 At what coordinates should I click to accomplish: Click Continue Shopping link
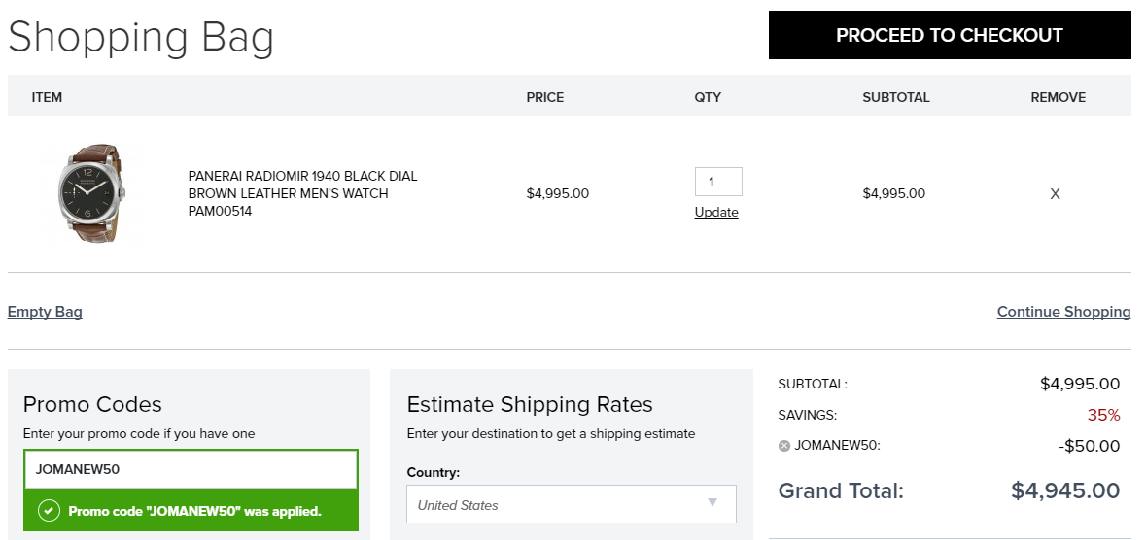(1063, 312)
